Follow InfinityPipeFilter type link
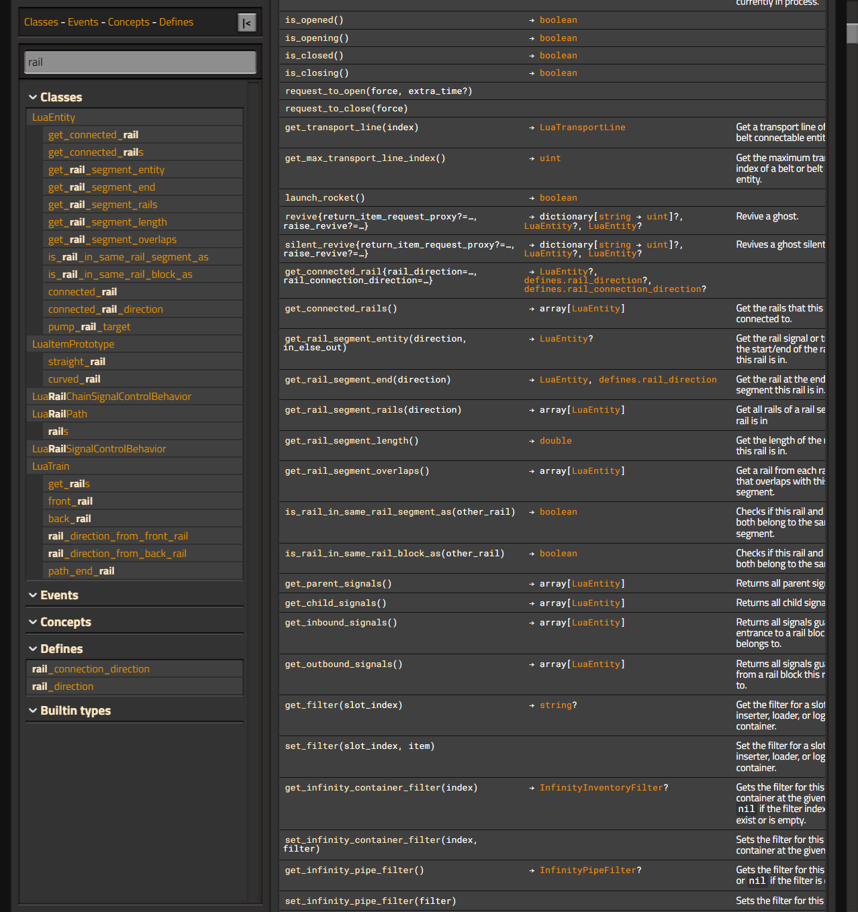 (x=588, y=870)
